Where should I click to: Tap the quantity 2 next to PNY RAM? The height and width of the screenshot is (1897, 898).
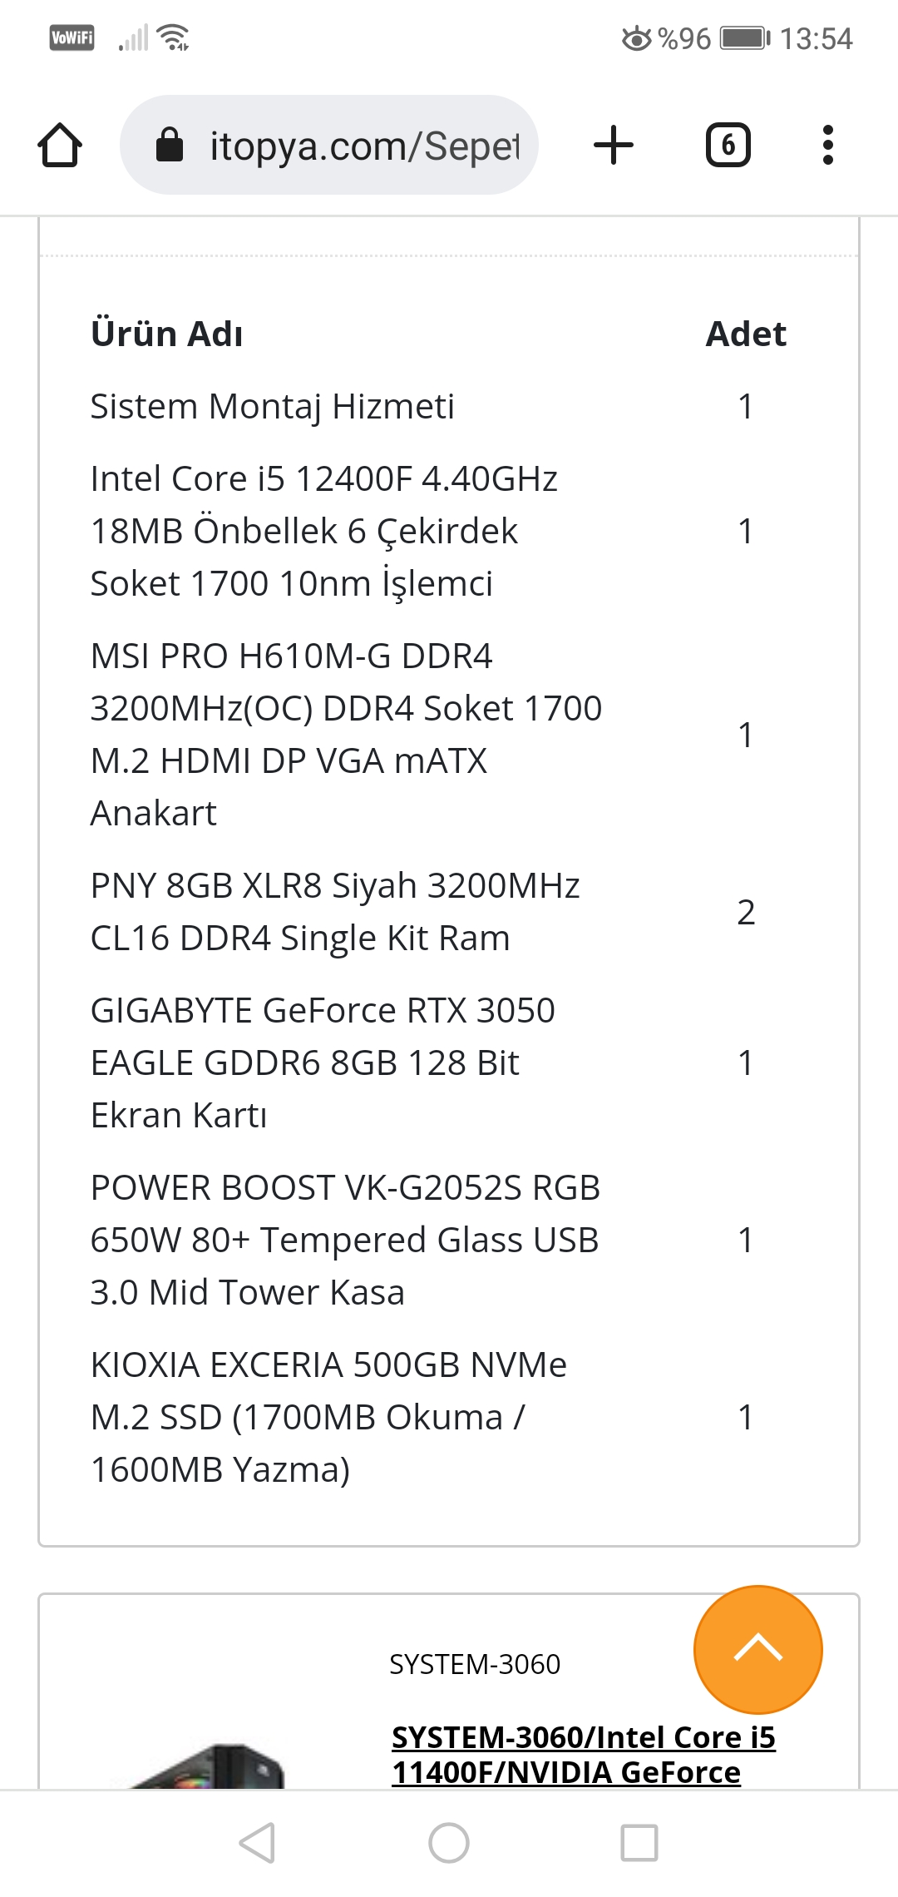pyautogui.click(x=746, y=912)
